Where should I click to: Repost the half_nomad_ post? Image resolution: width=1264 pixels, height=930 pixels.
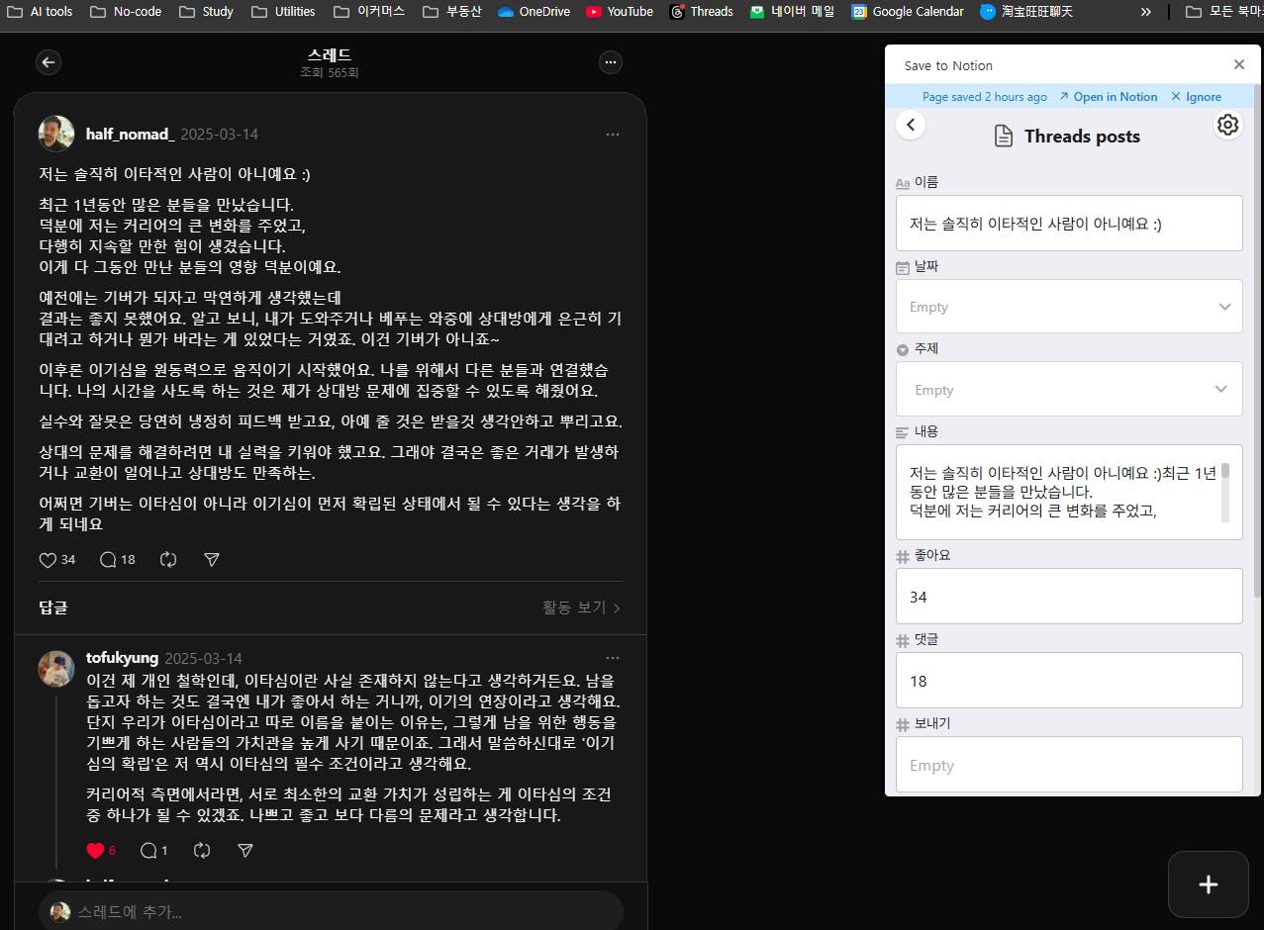168,560
